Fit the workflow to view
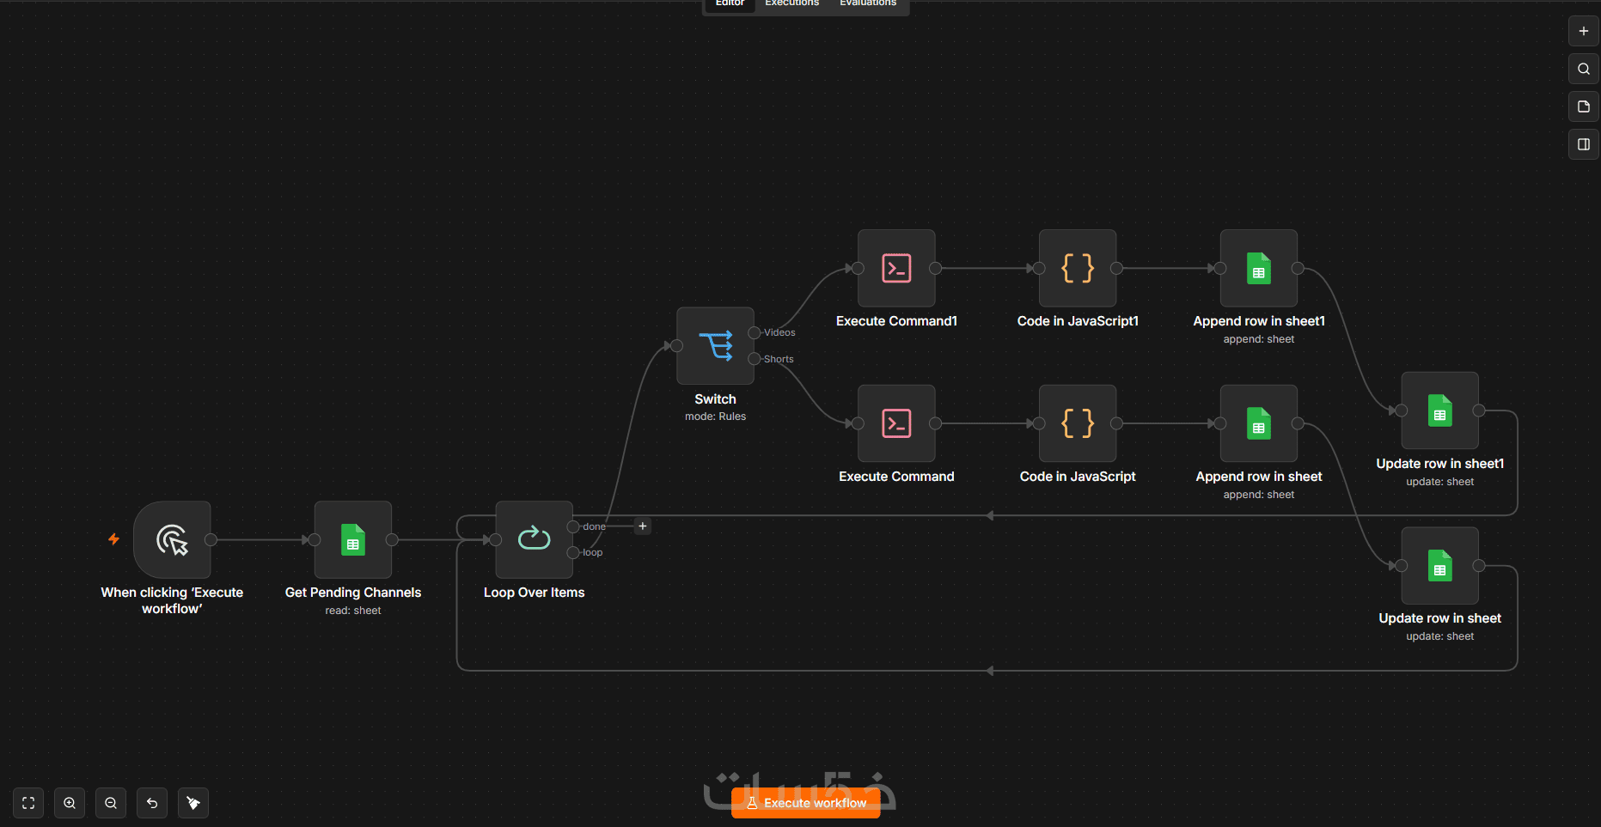Screen dimensions: 1601x827 point(28,803)
